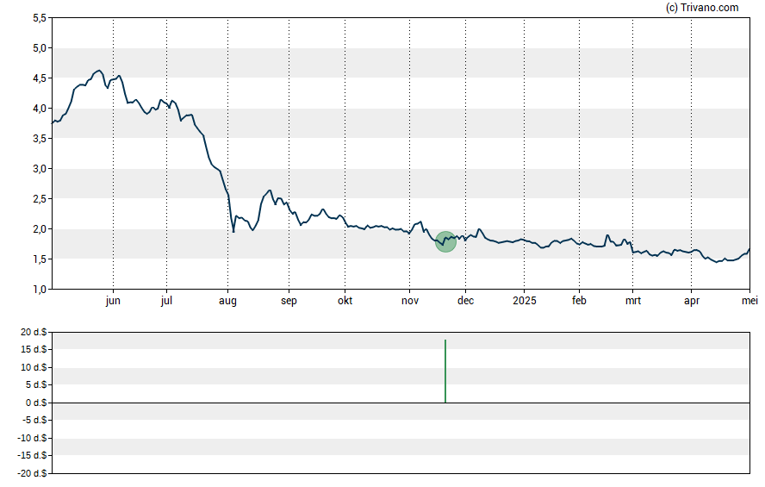Click the '-15 d.$' axis label

[x=32, y=455]
